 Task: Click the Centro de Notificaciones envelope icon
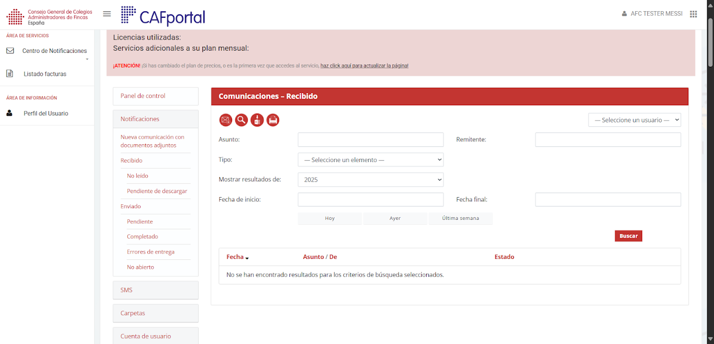point(10,51)
